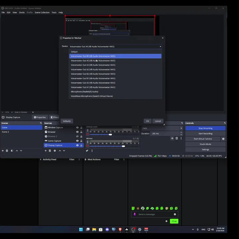Open the Edit menu
The height and width of the screenshot is (239, 239).
point(9,13)
